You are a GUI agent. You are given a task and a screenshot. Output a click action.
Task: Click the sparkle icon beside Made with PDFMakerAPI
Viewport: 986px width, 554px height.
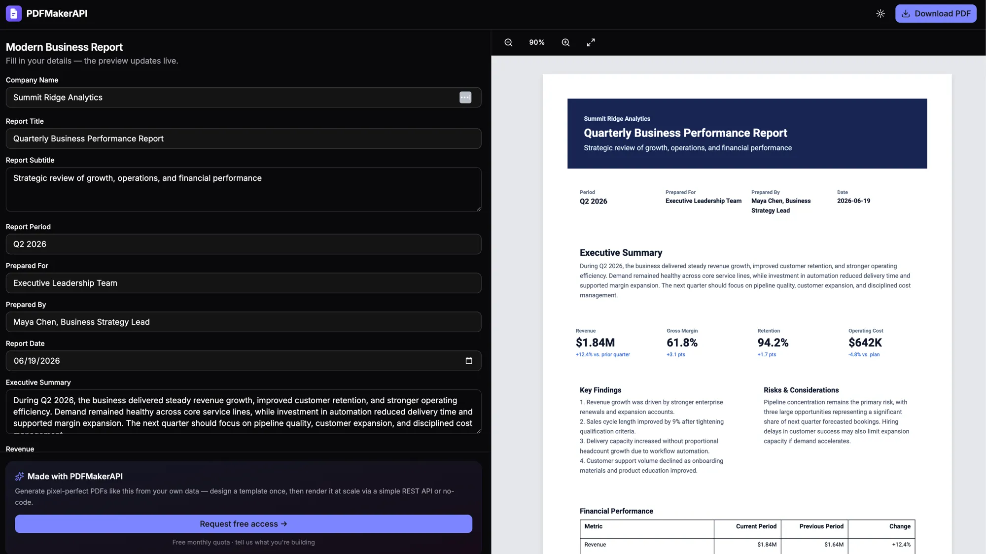pyautogui.click(x=20, y=476)
